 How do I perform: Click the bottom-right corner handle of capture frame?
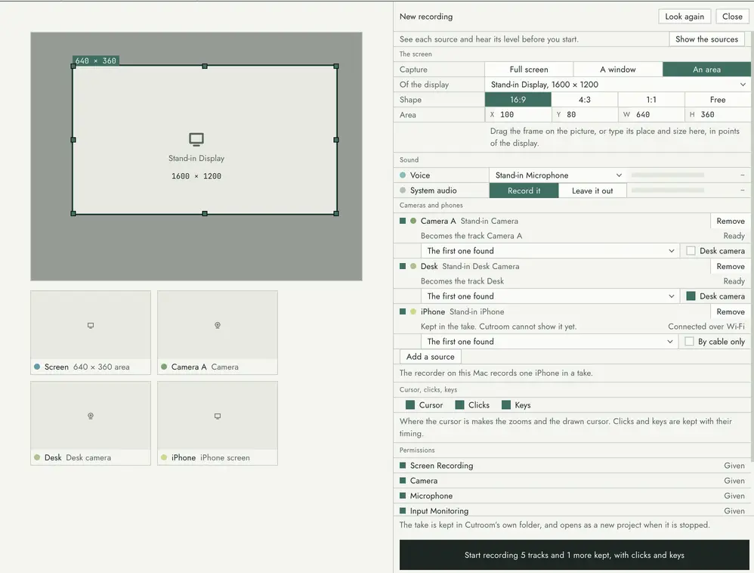(x=336, y=213)
